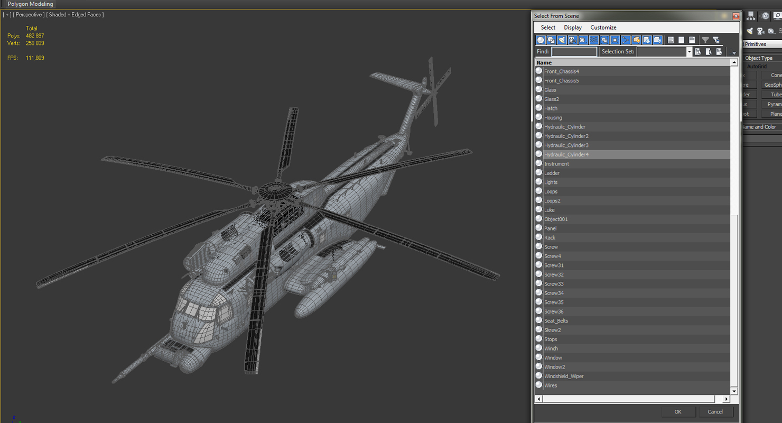This screenshot has height=423, width=782.
Task: Click the Select Invert icon in dialog
Action: pyautogui.click(x=692, y=40)
